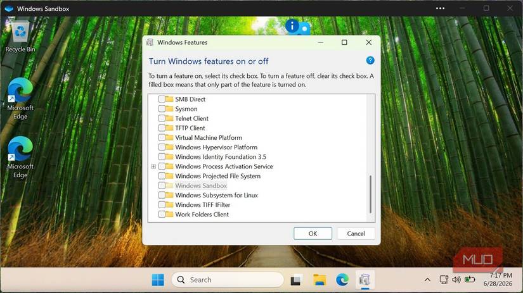The image size is (523, 293).
Task: Tick the Work Folders Client checkbox
Action: point(162,215)
